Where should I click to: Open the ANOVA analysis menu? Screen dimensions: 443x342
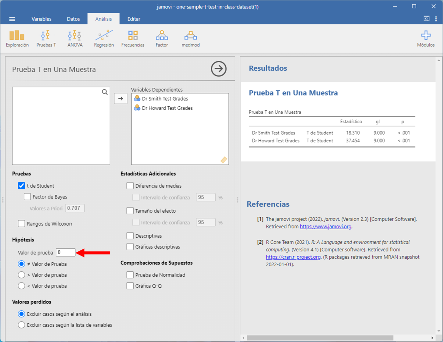75,38
